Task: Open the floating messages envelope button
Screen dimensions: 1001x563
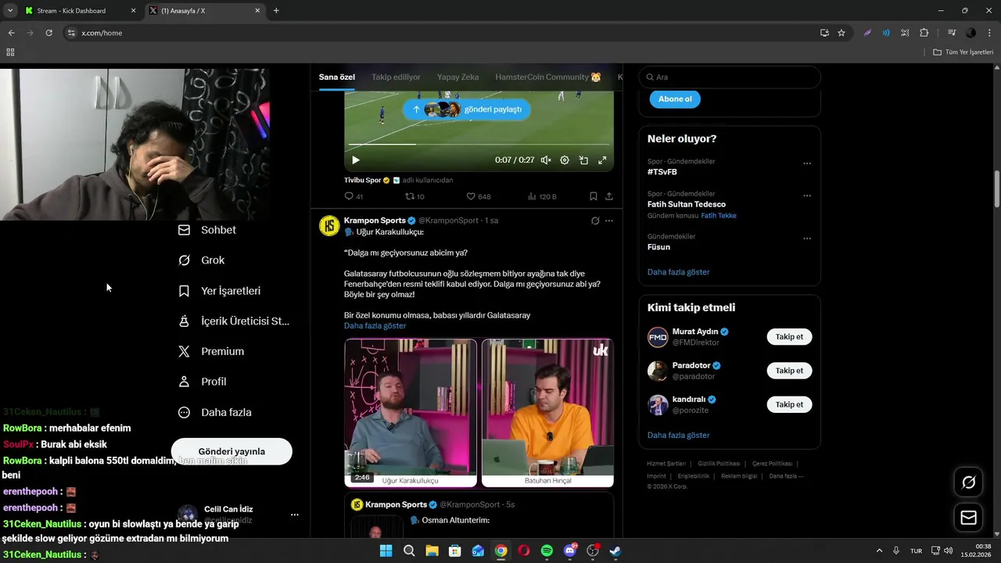Action: (x=968, y=518)
